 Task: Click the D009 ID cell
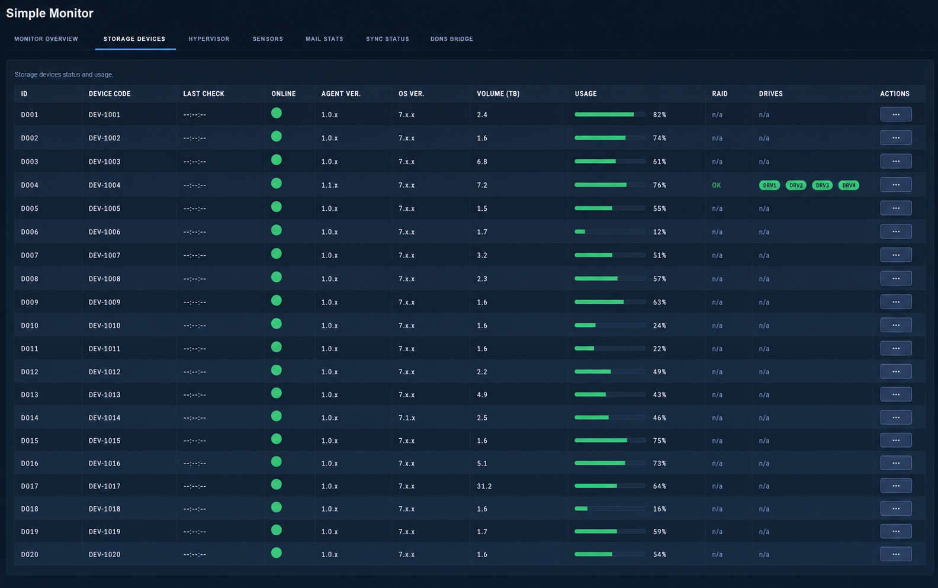(x=30, y=303)
